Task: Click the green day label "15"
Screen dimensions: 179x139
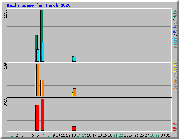Action: coord(84,135)
